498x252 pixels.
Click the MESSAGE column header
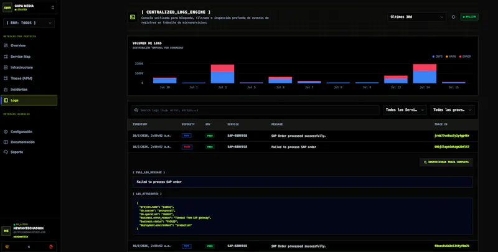[277, 124]
